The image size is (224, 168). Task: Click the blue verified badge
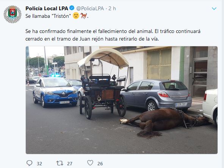tap(72, 8)
